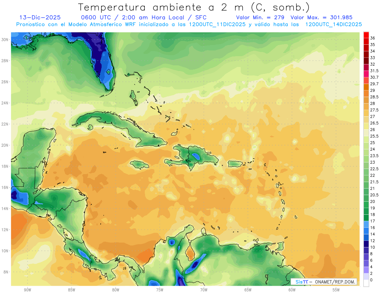Select the '30N' latitude label
The width and height of the screenshot is (381, 294).
5,39
